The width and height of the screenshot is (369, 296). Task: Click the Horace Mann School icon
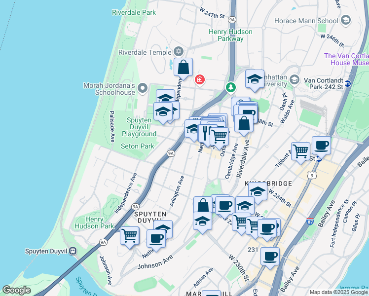[x=346, y=20]
